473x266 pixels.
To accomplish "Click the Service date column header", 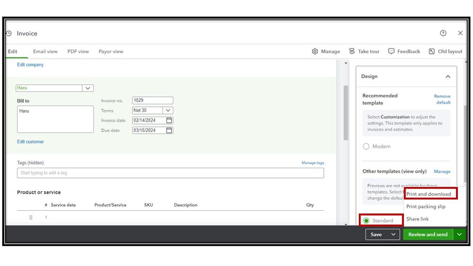I will pyautogui.click(x=63, y=205).
